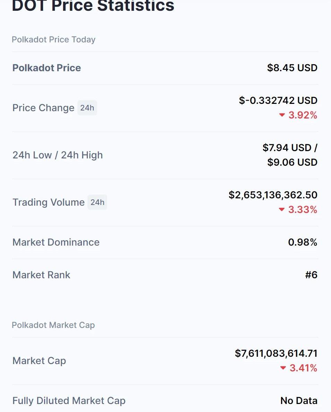This screenshot has height=412, width=331.
Task: Click the 24h Low / 24h High label
Action: [58, 155]
